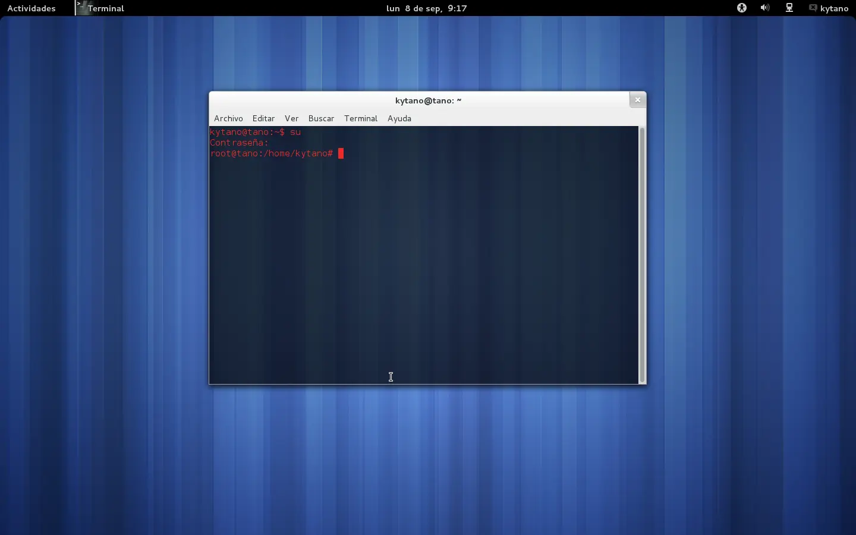Click the terminal vertical scrollbar
Viewport: 856px width, 535px height.
pyautogui.click(x=642, y=254)
